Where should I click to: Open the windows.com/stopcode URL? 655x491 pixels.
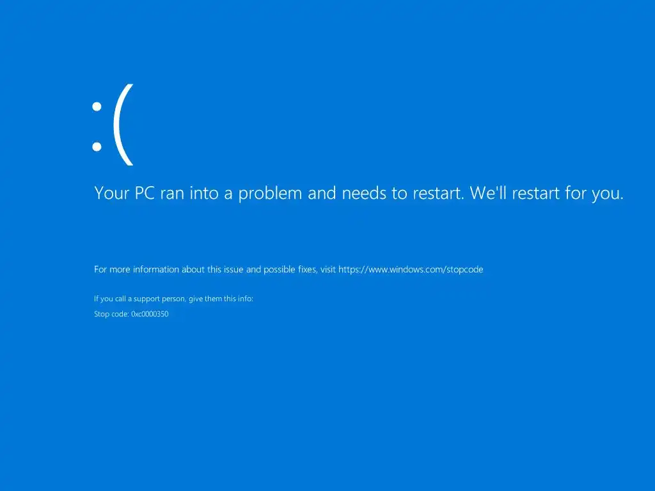point(411,269)
